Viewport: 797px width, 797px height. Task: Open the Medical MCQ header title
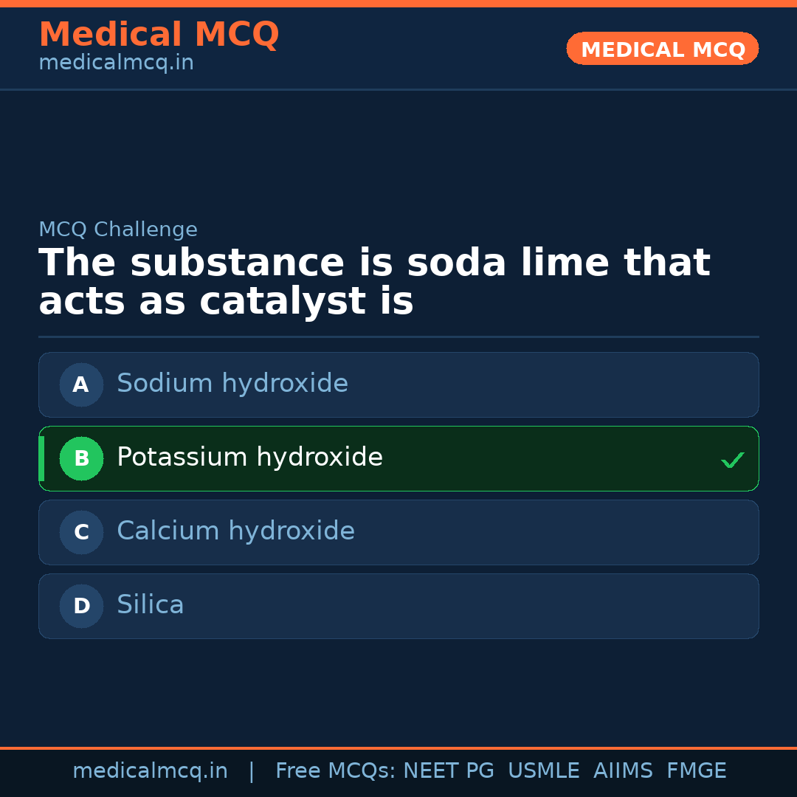pos(159,34)
